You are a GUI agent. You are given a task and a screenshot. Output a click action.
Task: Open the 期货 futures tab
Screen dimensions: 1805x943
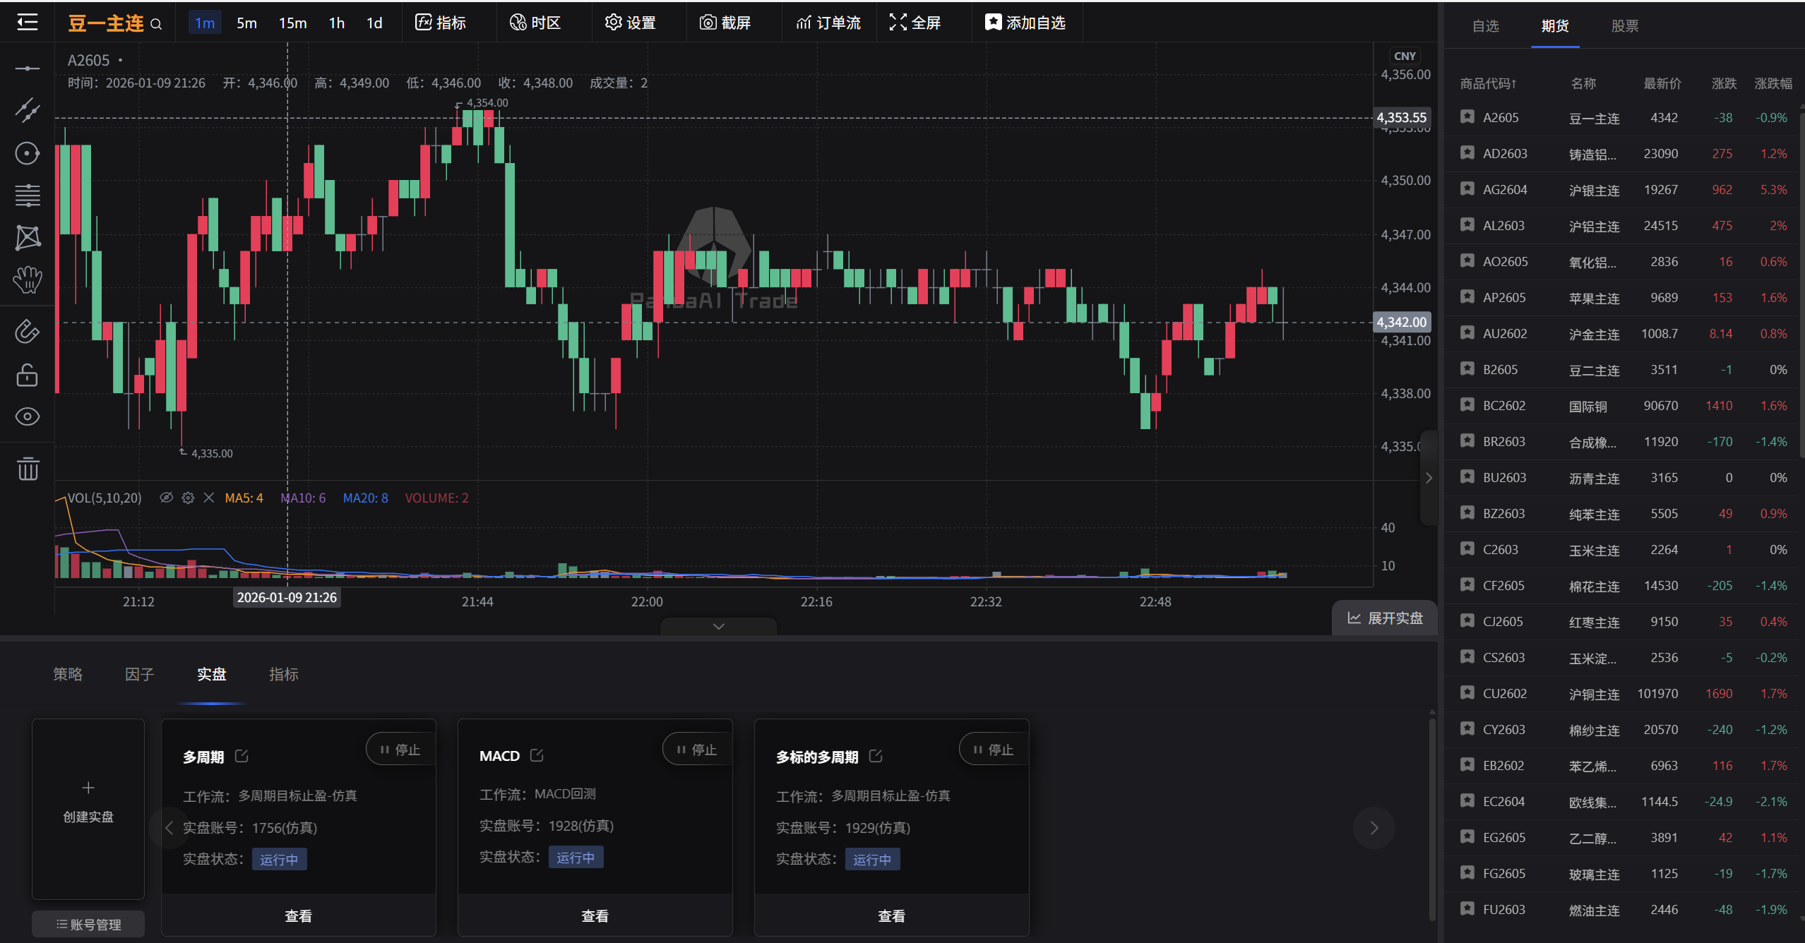coord(1555,26)
